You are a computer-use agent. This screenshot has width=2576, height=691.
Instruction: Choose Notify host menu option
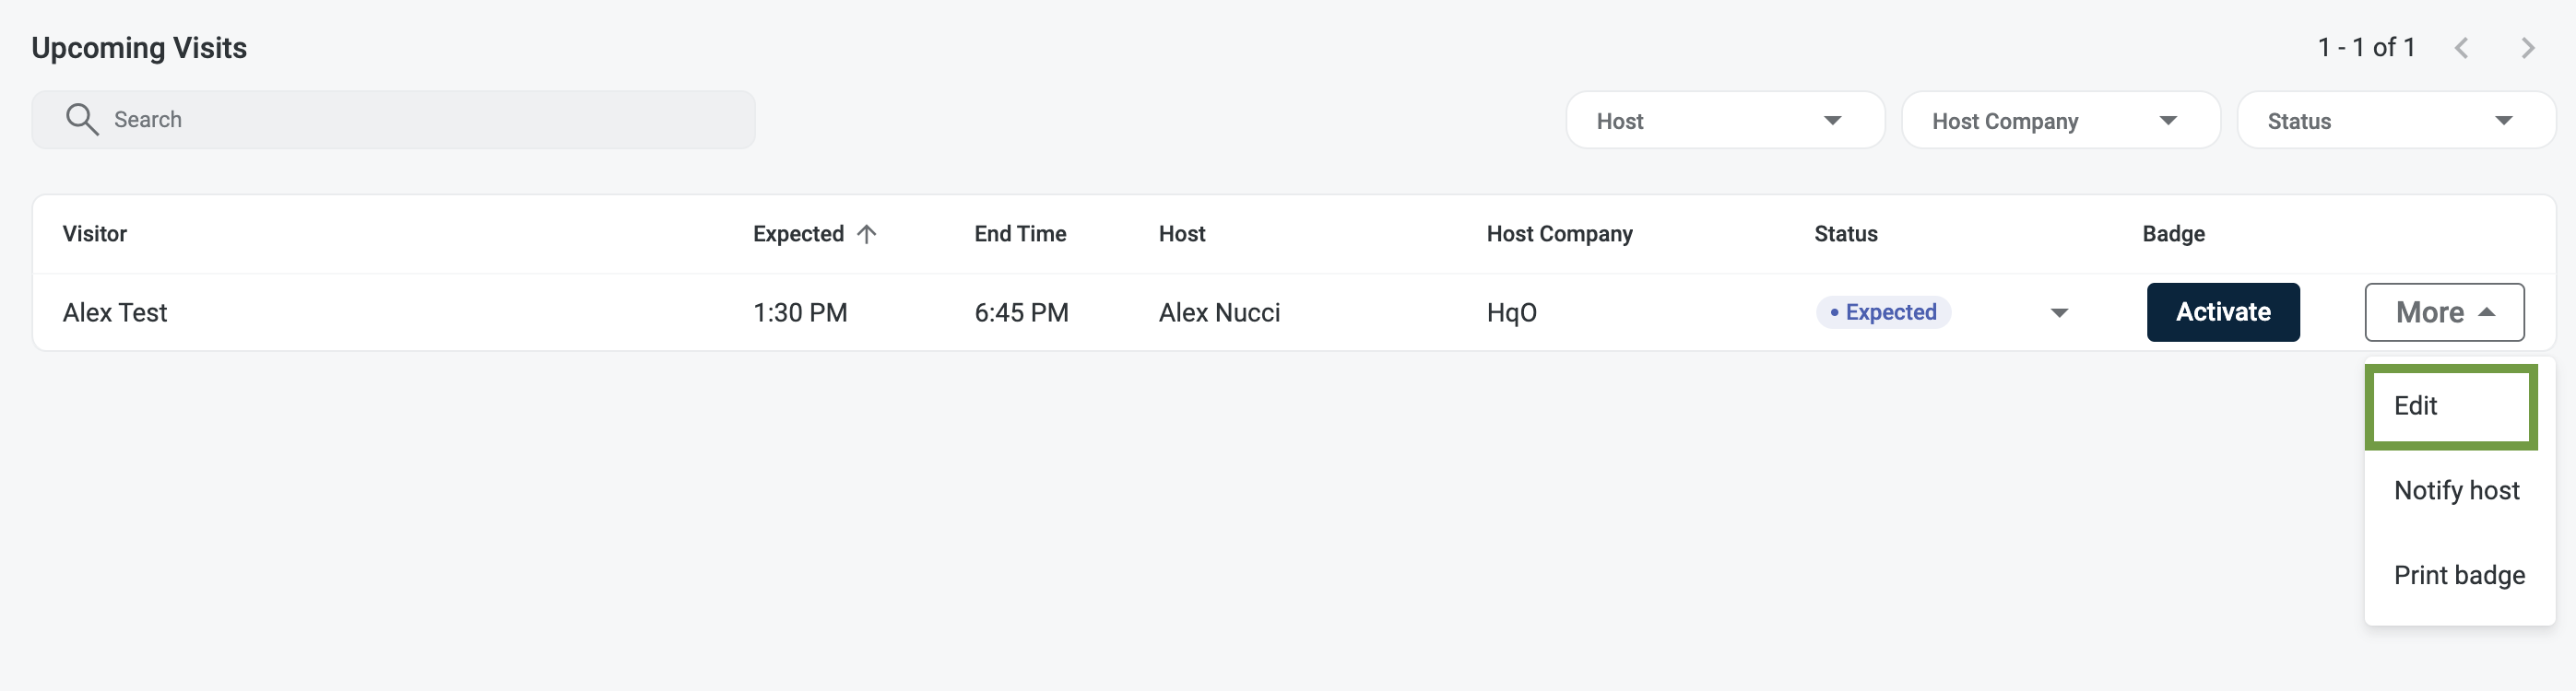tap(2456, 491)
